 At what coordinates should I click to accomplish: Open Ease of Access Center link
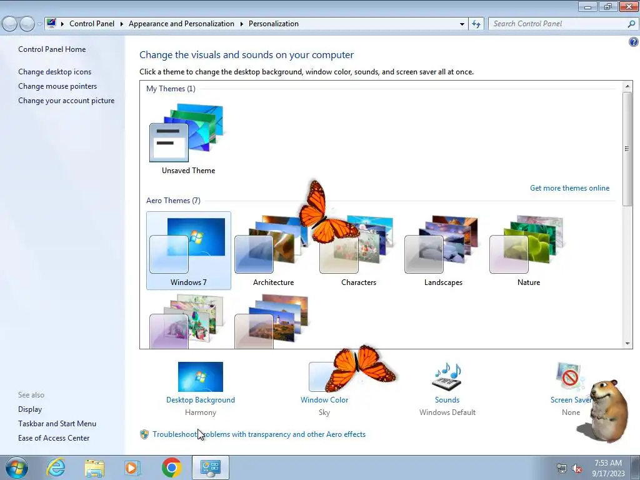54,438
